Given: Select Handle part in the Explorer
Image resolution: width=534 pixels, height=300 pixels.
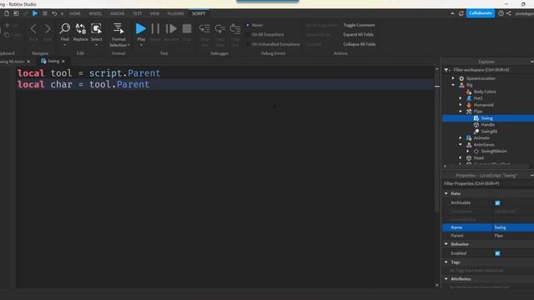Looking at the screenshot, I should [x=487, y=125].
